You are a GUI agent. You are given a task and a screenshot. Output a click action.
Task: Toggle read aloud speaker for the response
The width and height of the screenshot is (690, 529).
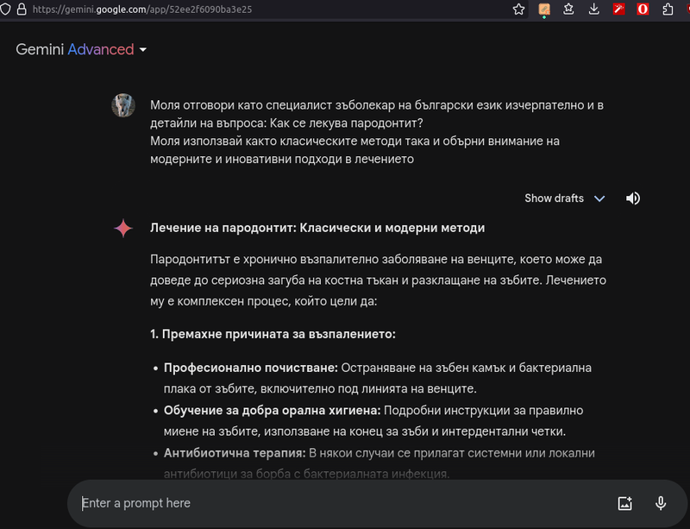click(633, 198)
